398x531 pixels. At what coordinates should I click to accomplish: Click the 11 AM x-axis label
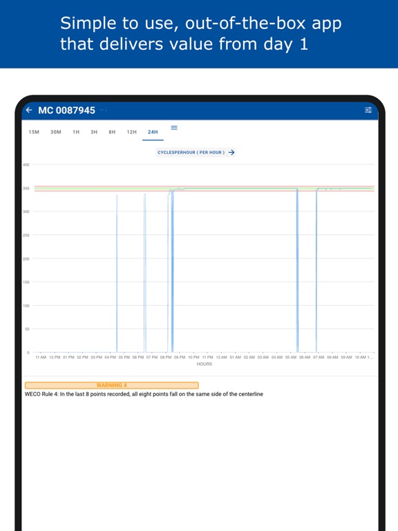pyautogui.click(x=41, y=357)
